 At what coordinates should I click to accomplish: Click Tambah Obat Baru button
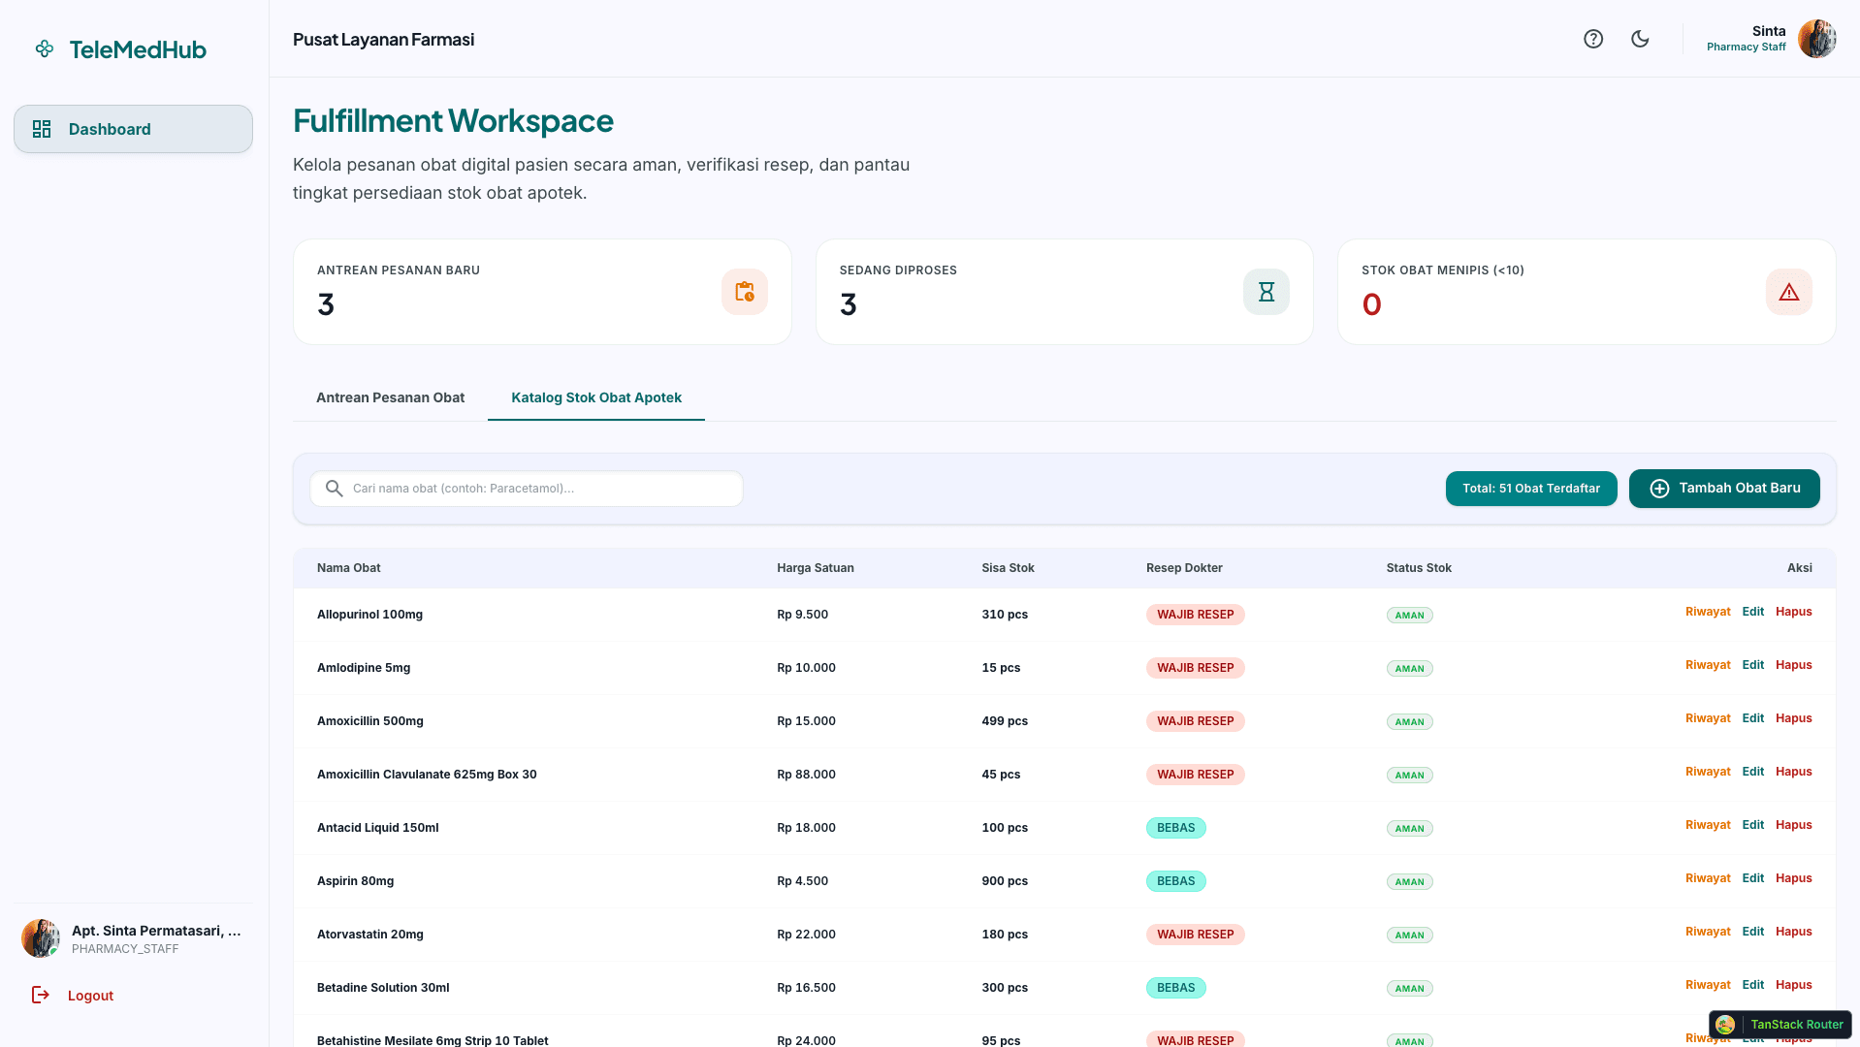tap(1724, 489)
